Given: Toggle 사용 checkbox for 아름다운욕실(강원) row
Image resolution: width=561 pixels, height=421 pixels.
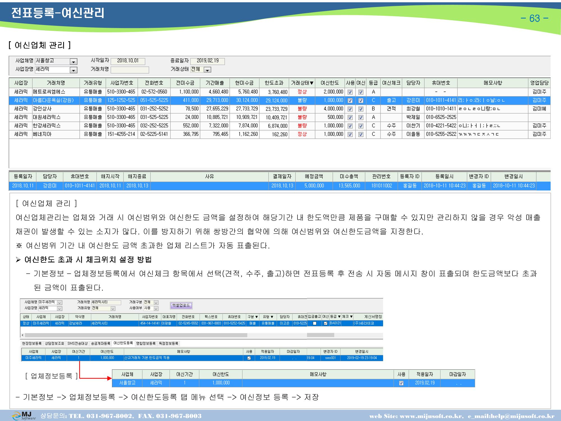Looking at the screenshot, I should [x=350, y=100].
